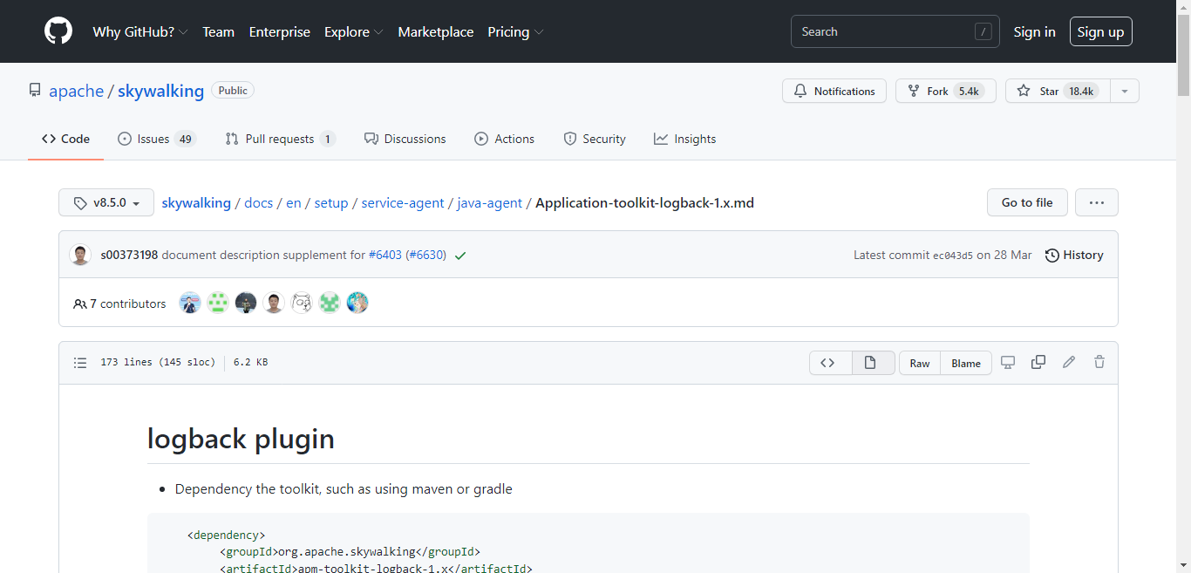Screen dimensions: 1191x573
Task: Click the Go to file button
Action: click(1027, 202)
